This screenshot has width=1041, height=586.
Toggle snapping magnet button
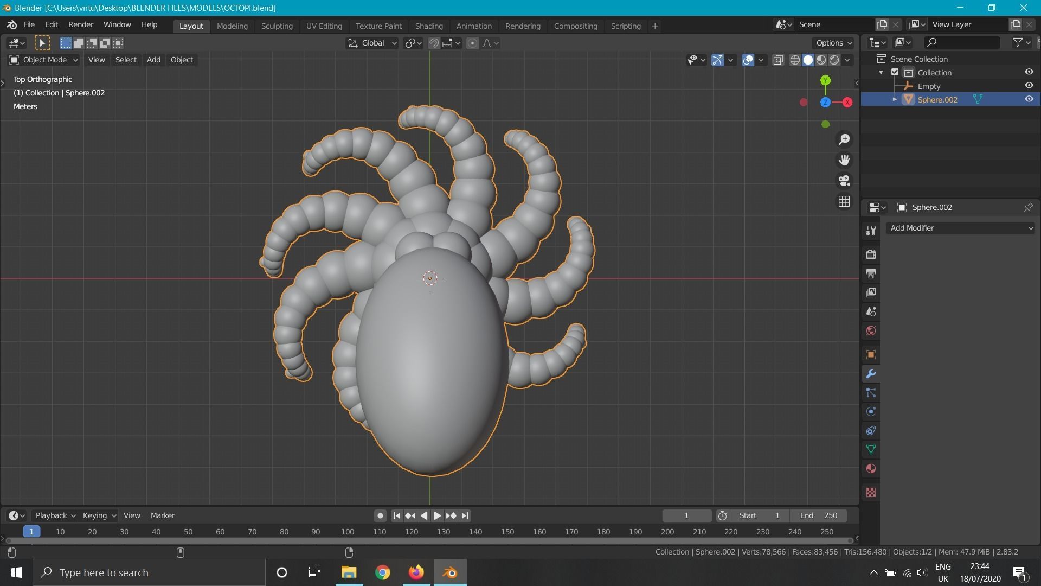434,43
